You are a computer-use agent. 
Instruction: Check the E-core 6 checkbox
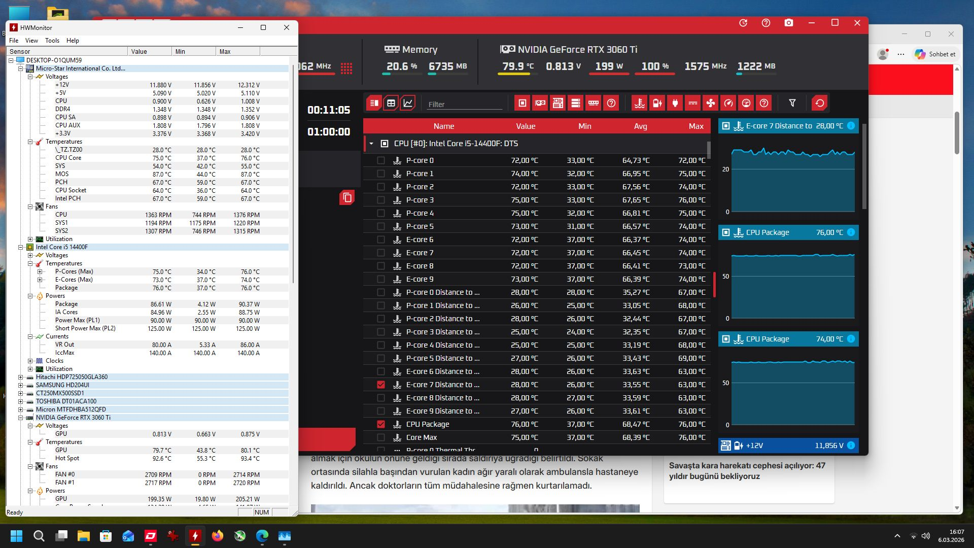381,239
